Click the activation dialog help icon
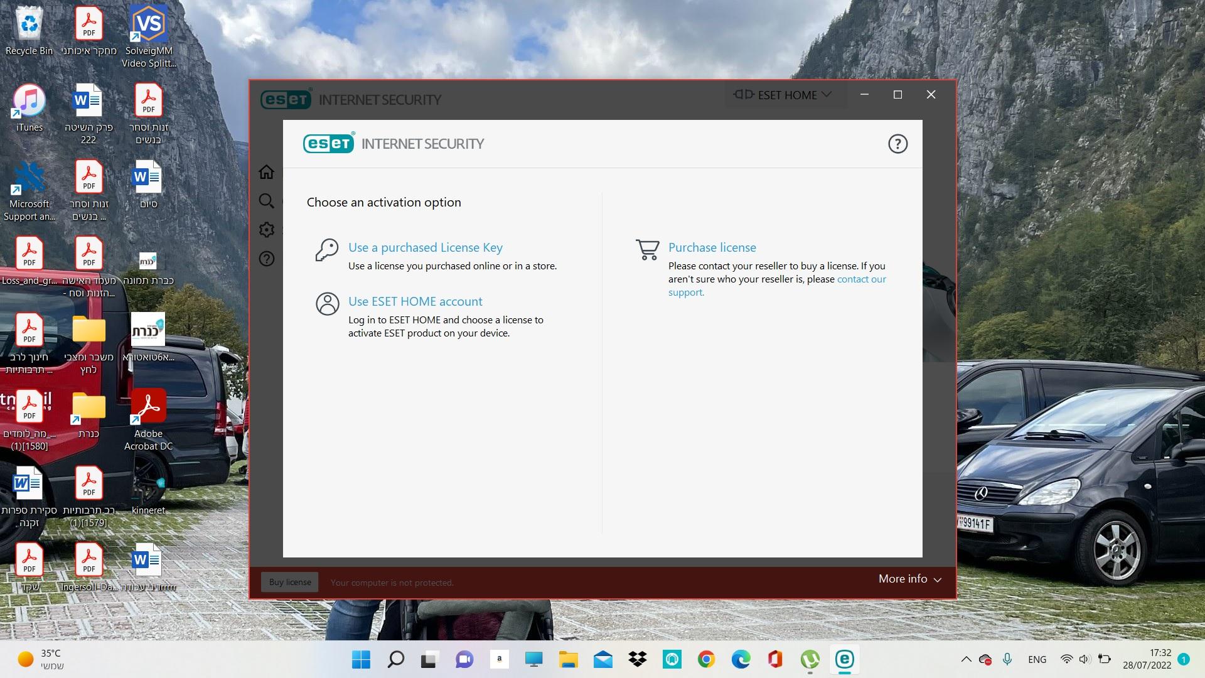This screenshot has width=1205, height=678. pyautogui.click(x=897, y=144)
